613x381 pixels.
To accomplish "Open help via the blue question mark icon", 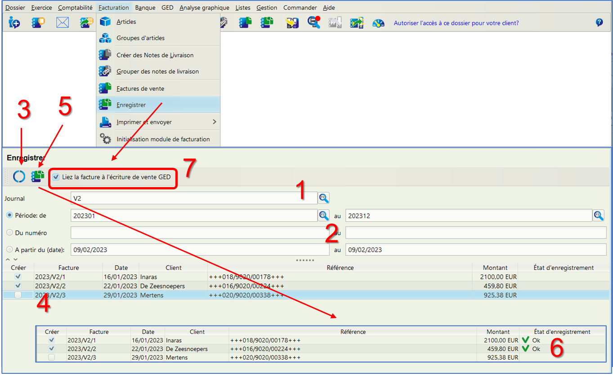I will point(599,22).
